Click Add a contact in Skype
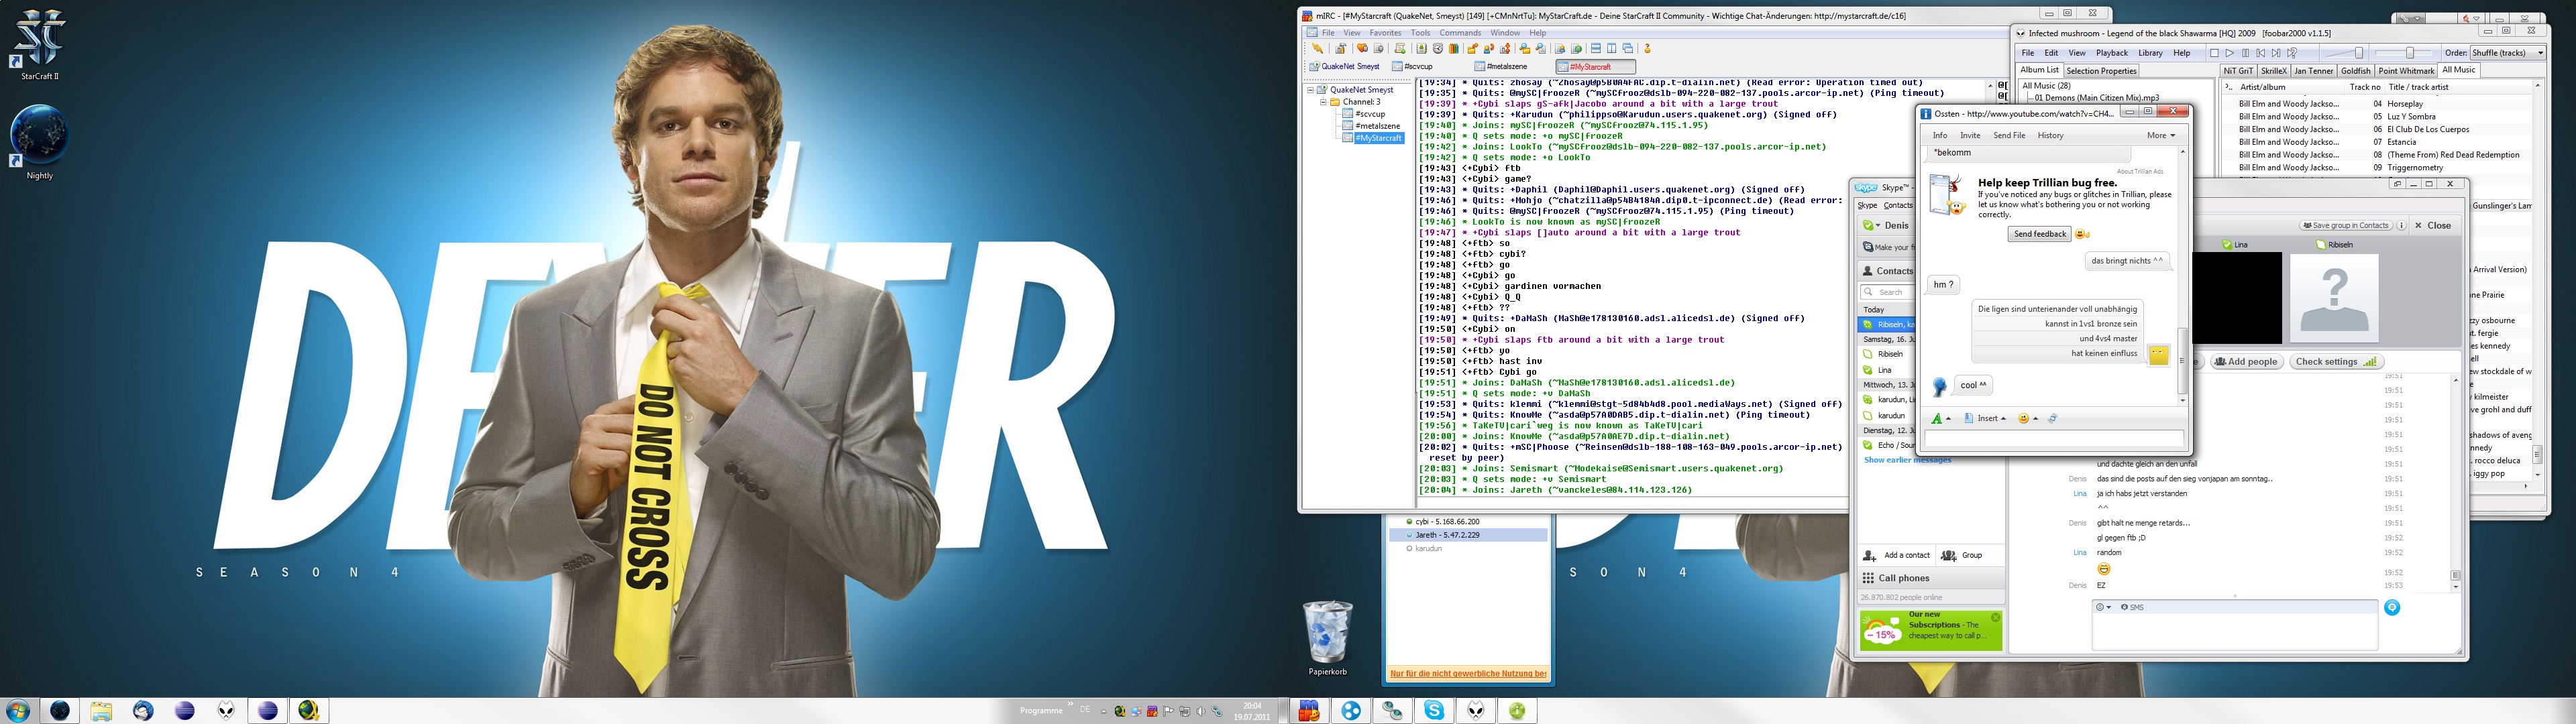 pos(1897,555)
